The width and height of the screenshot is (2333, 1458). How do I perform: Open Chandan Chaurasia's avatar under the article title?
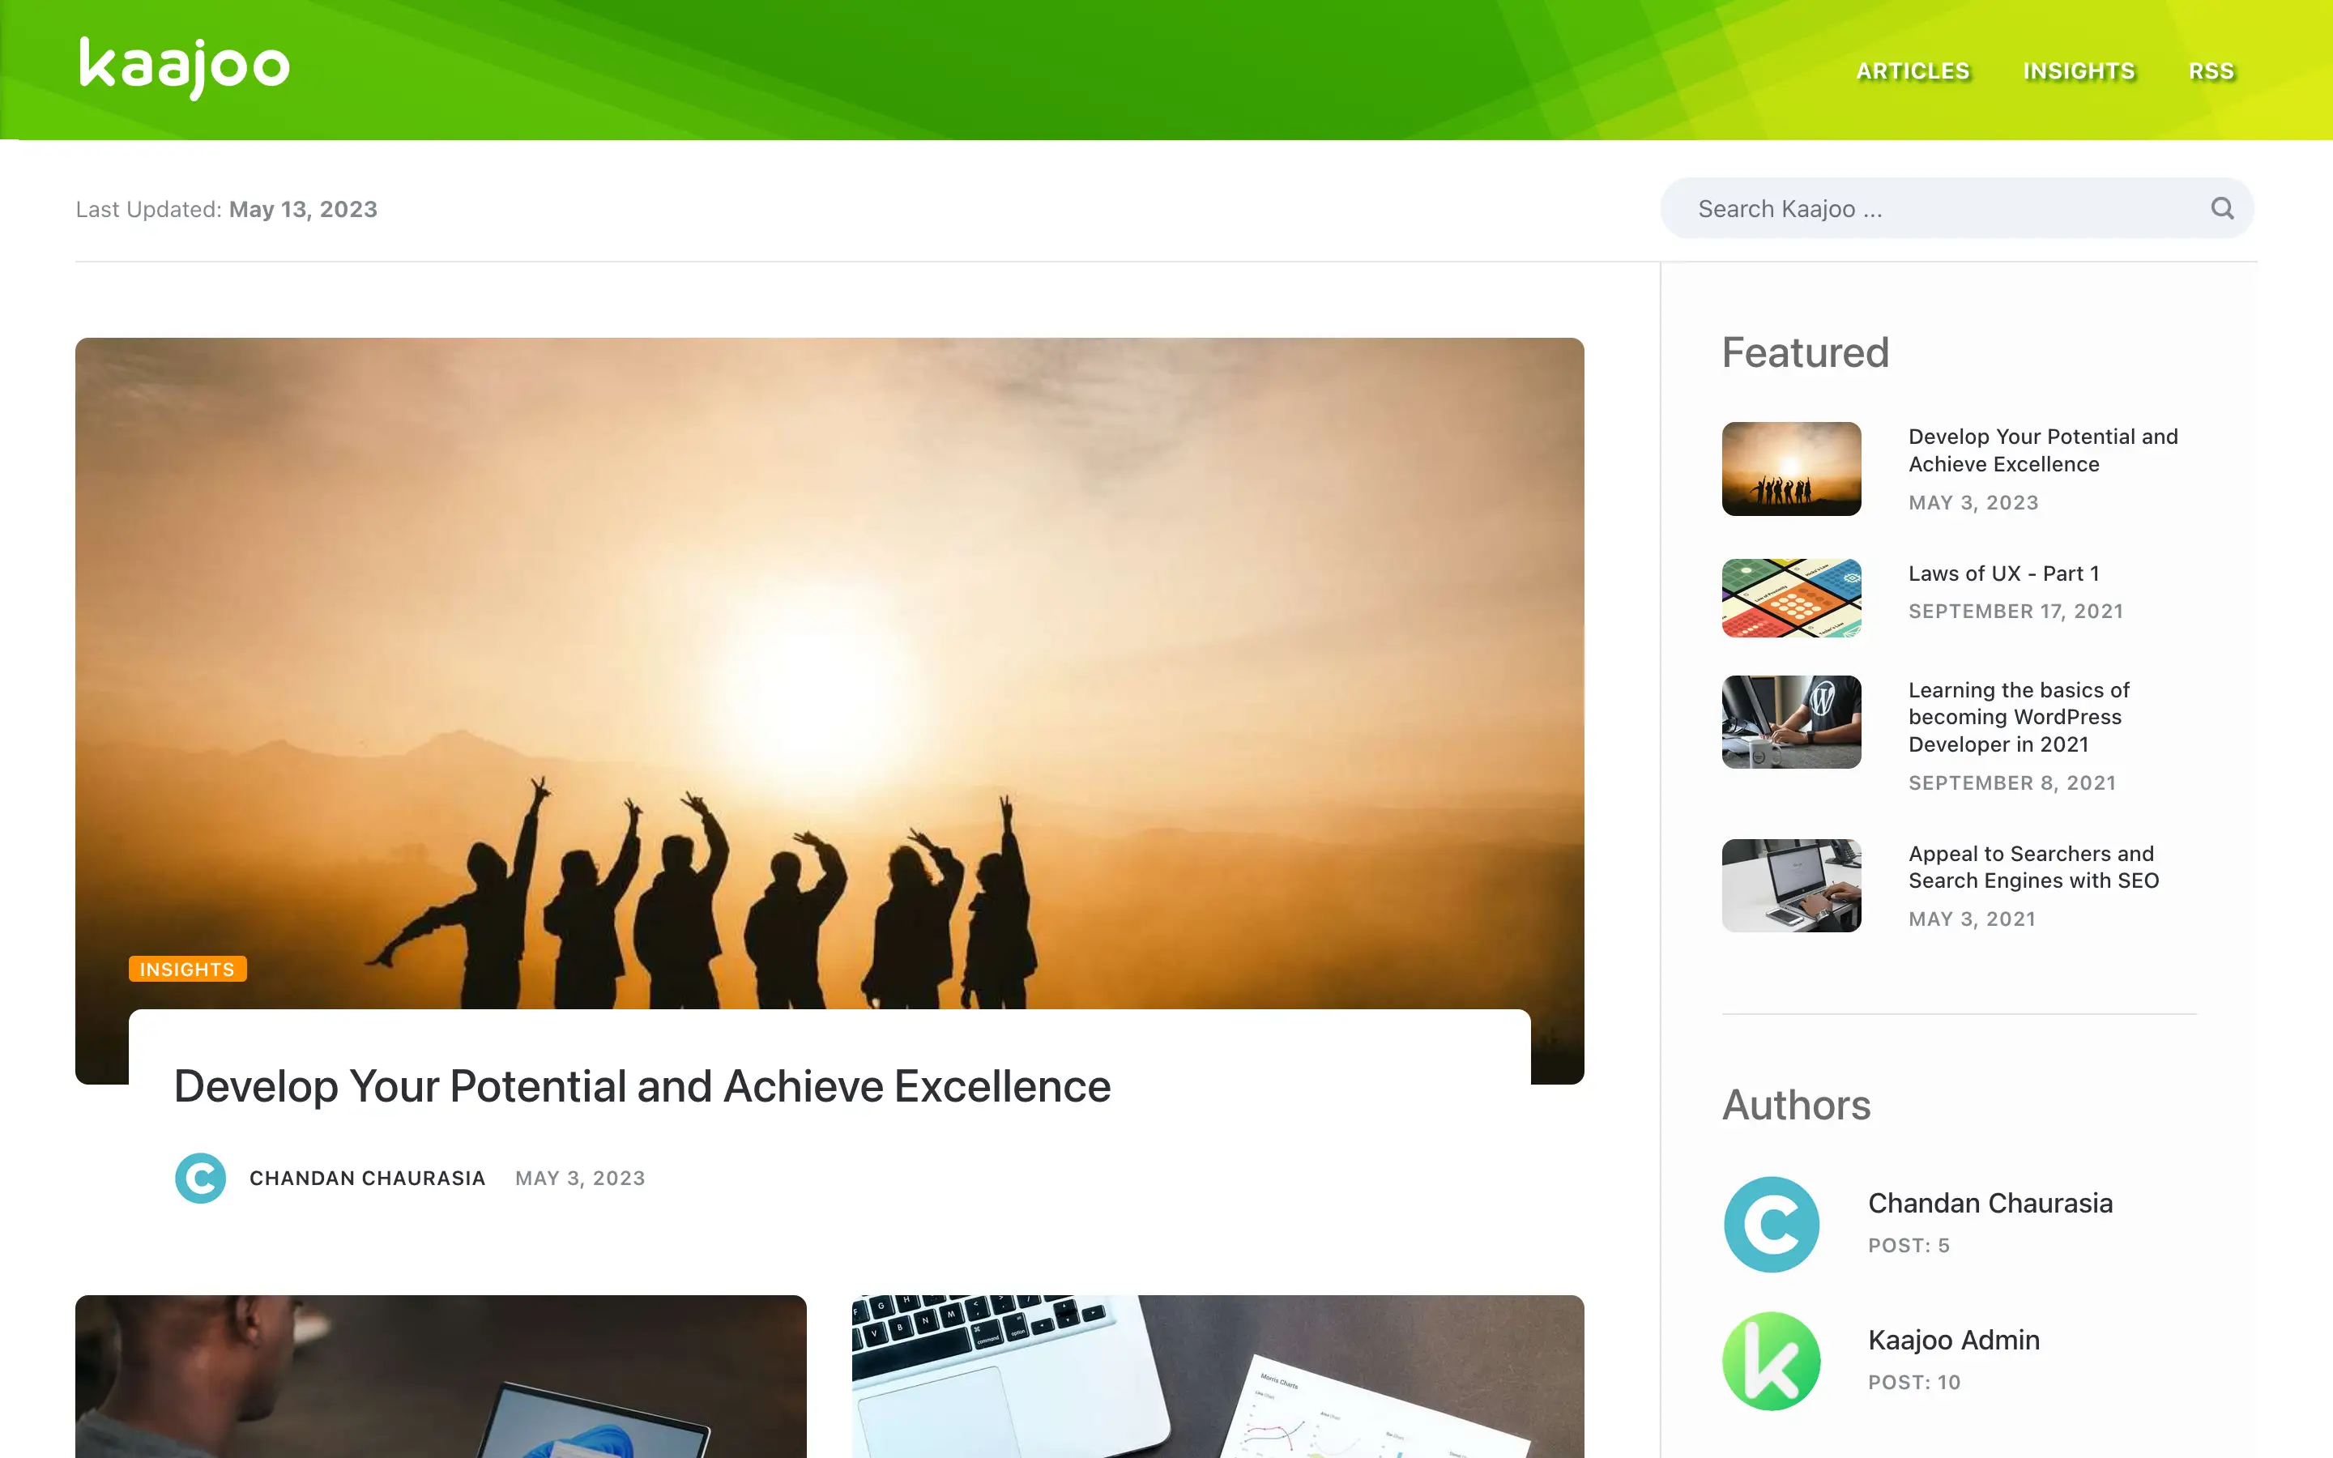[x=201, y=1178]
